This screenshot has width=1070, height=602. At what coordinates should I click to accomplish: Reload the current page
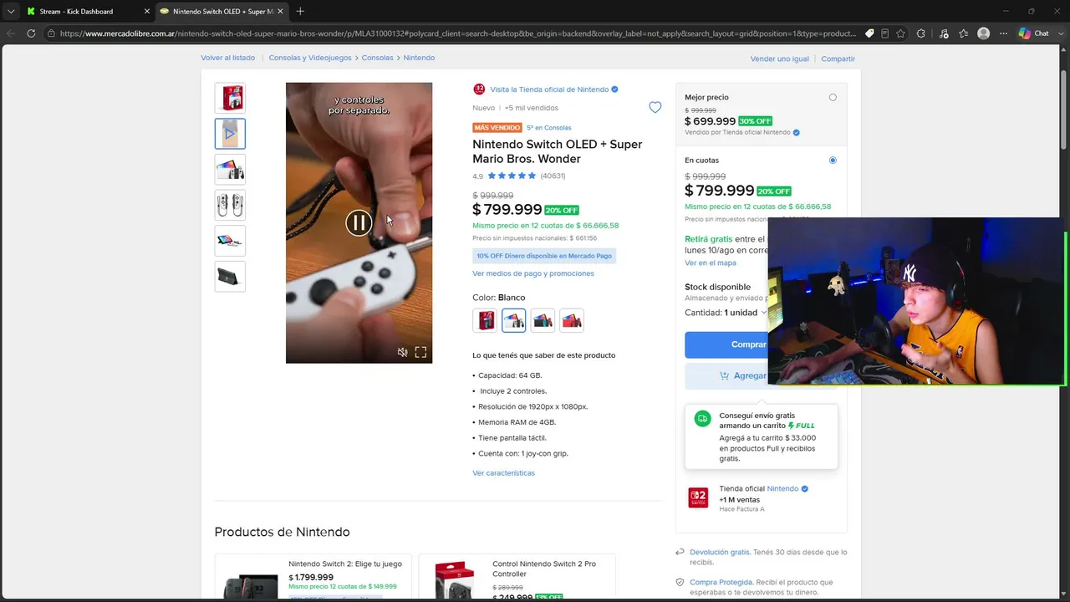[31, 33]
